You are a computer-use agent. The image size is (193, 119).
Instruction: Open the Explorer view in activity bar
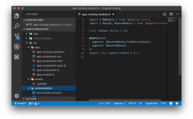tap(17, 16)
